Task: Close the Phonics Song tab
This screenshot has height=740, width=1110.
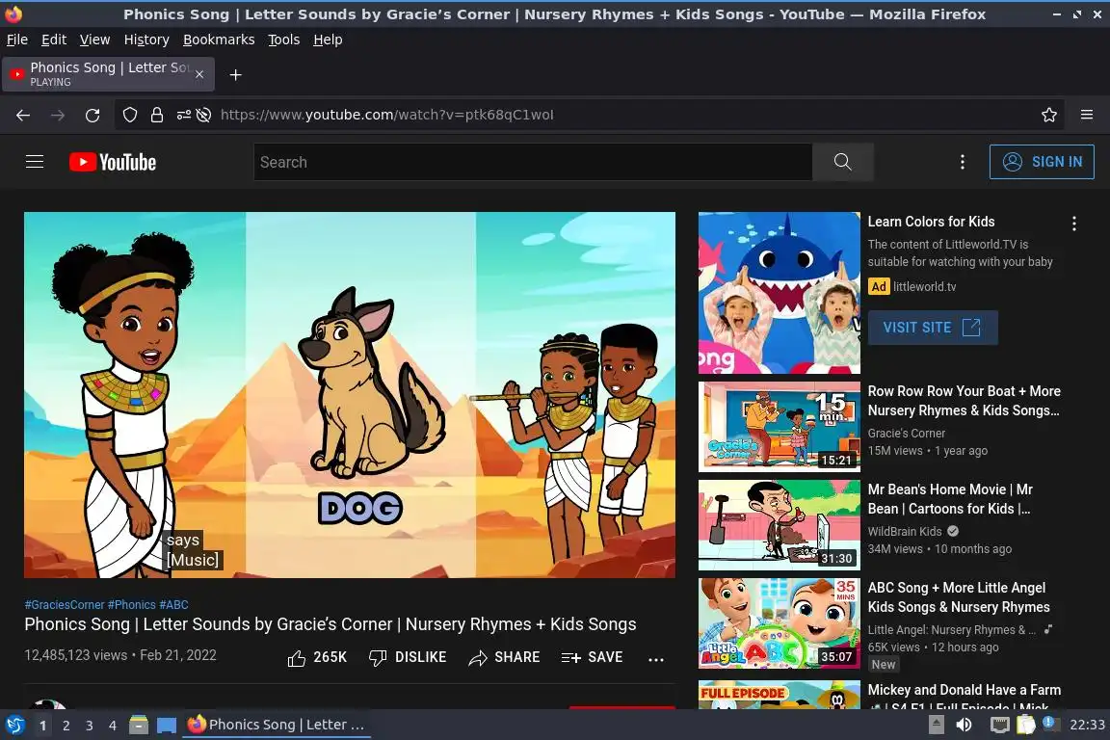Action: [x=199, y=74]
